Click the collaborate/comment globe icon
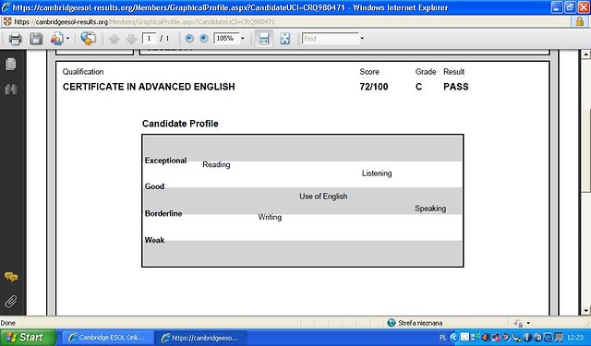This screenshot has height=346, width=591. (x=88, y=39)
